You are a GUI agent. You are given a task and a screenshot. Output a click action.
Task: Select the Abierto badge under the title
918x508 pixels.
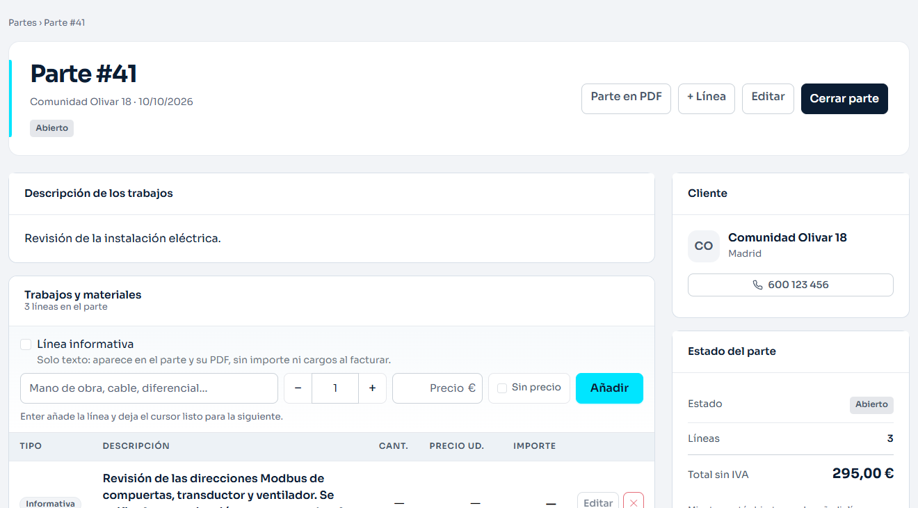tap(51, 128)
